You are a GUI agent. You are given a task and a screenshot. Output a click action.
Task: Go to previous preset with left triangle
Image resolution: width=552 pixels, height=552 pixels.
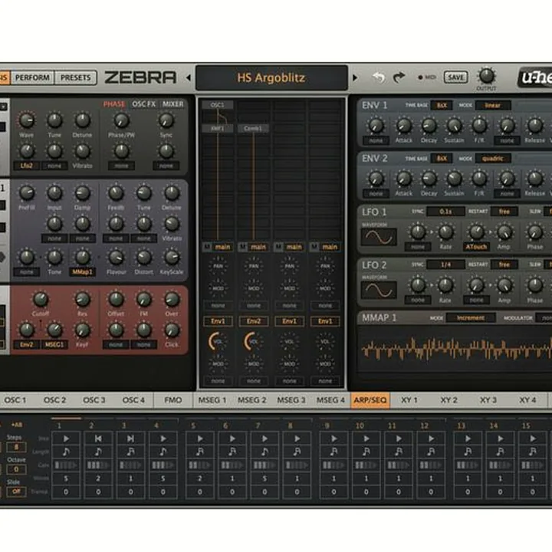click(x=189, y=77)
